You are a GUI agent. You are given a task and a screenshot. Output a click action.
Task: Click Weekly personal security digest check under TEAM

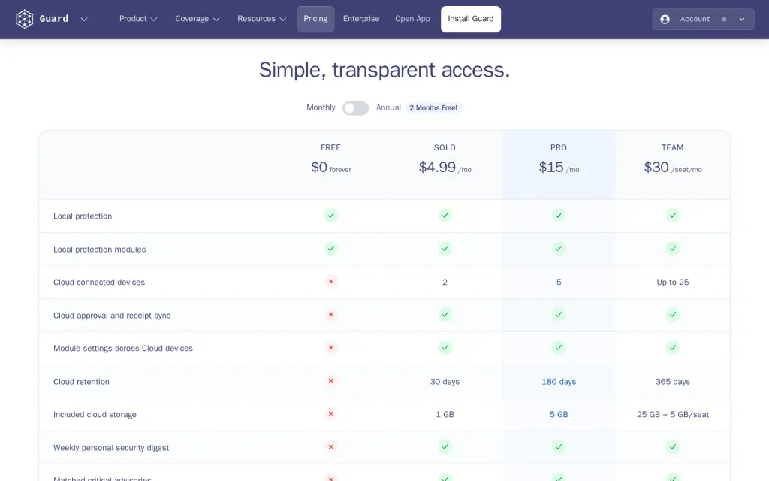click(672, 447)
